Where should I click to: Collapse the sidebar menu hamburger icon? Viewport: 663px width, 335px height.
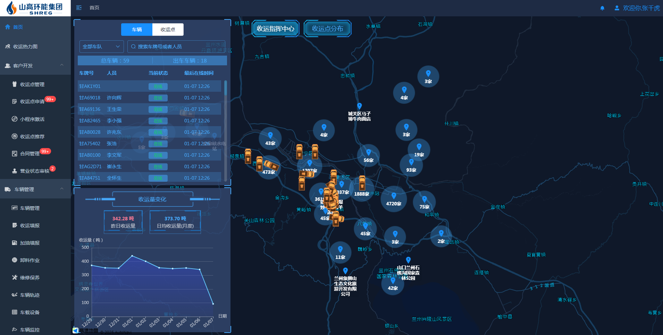tap(79, 8)
